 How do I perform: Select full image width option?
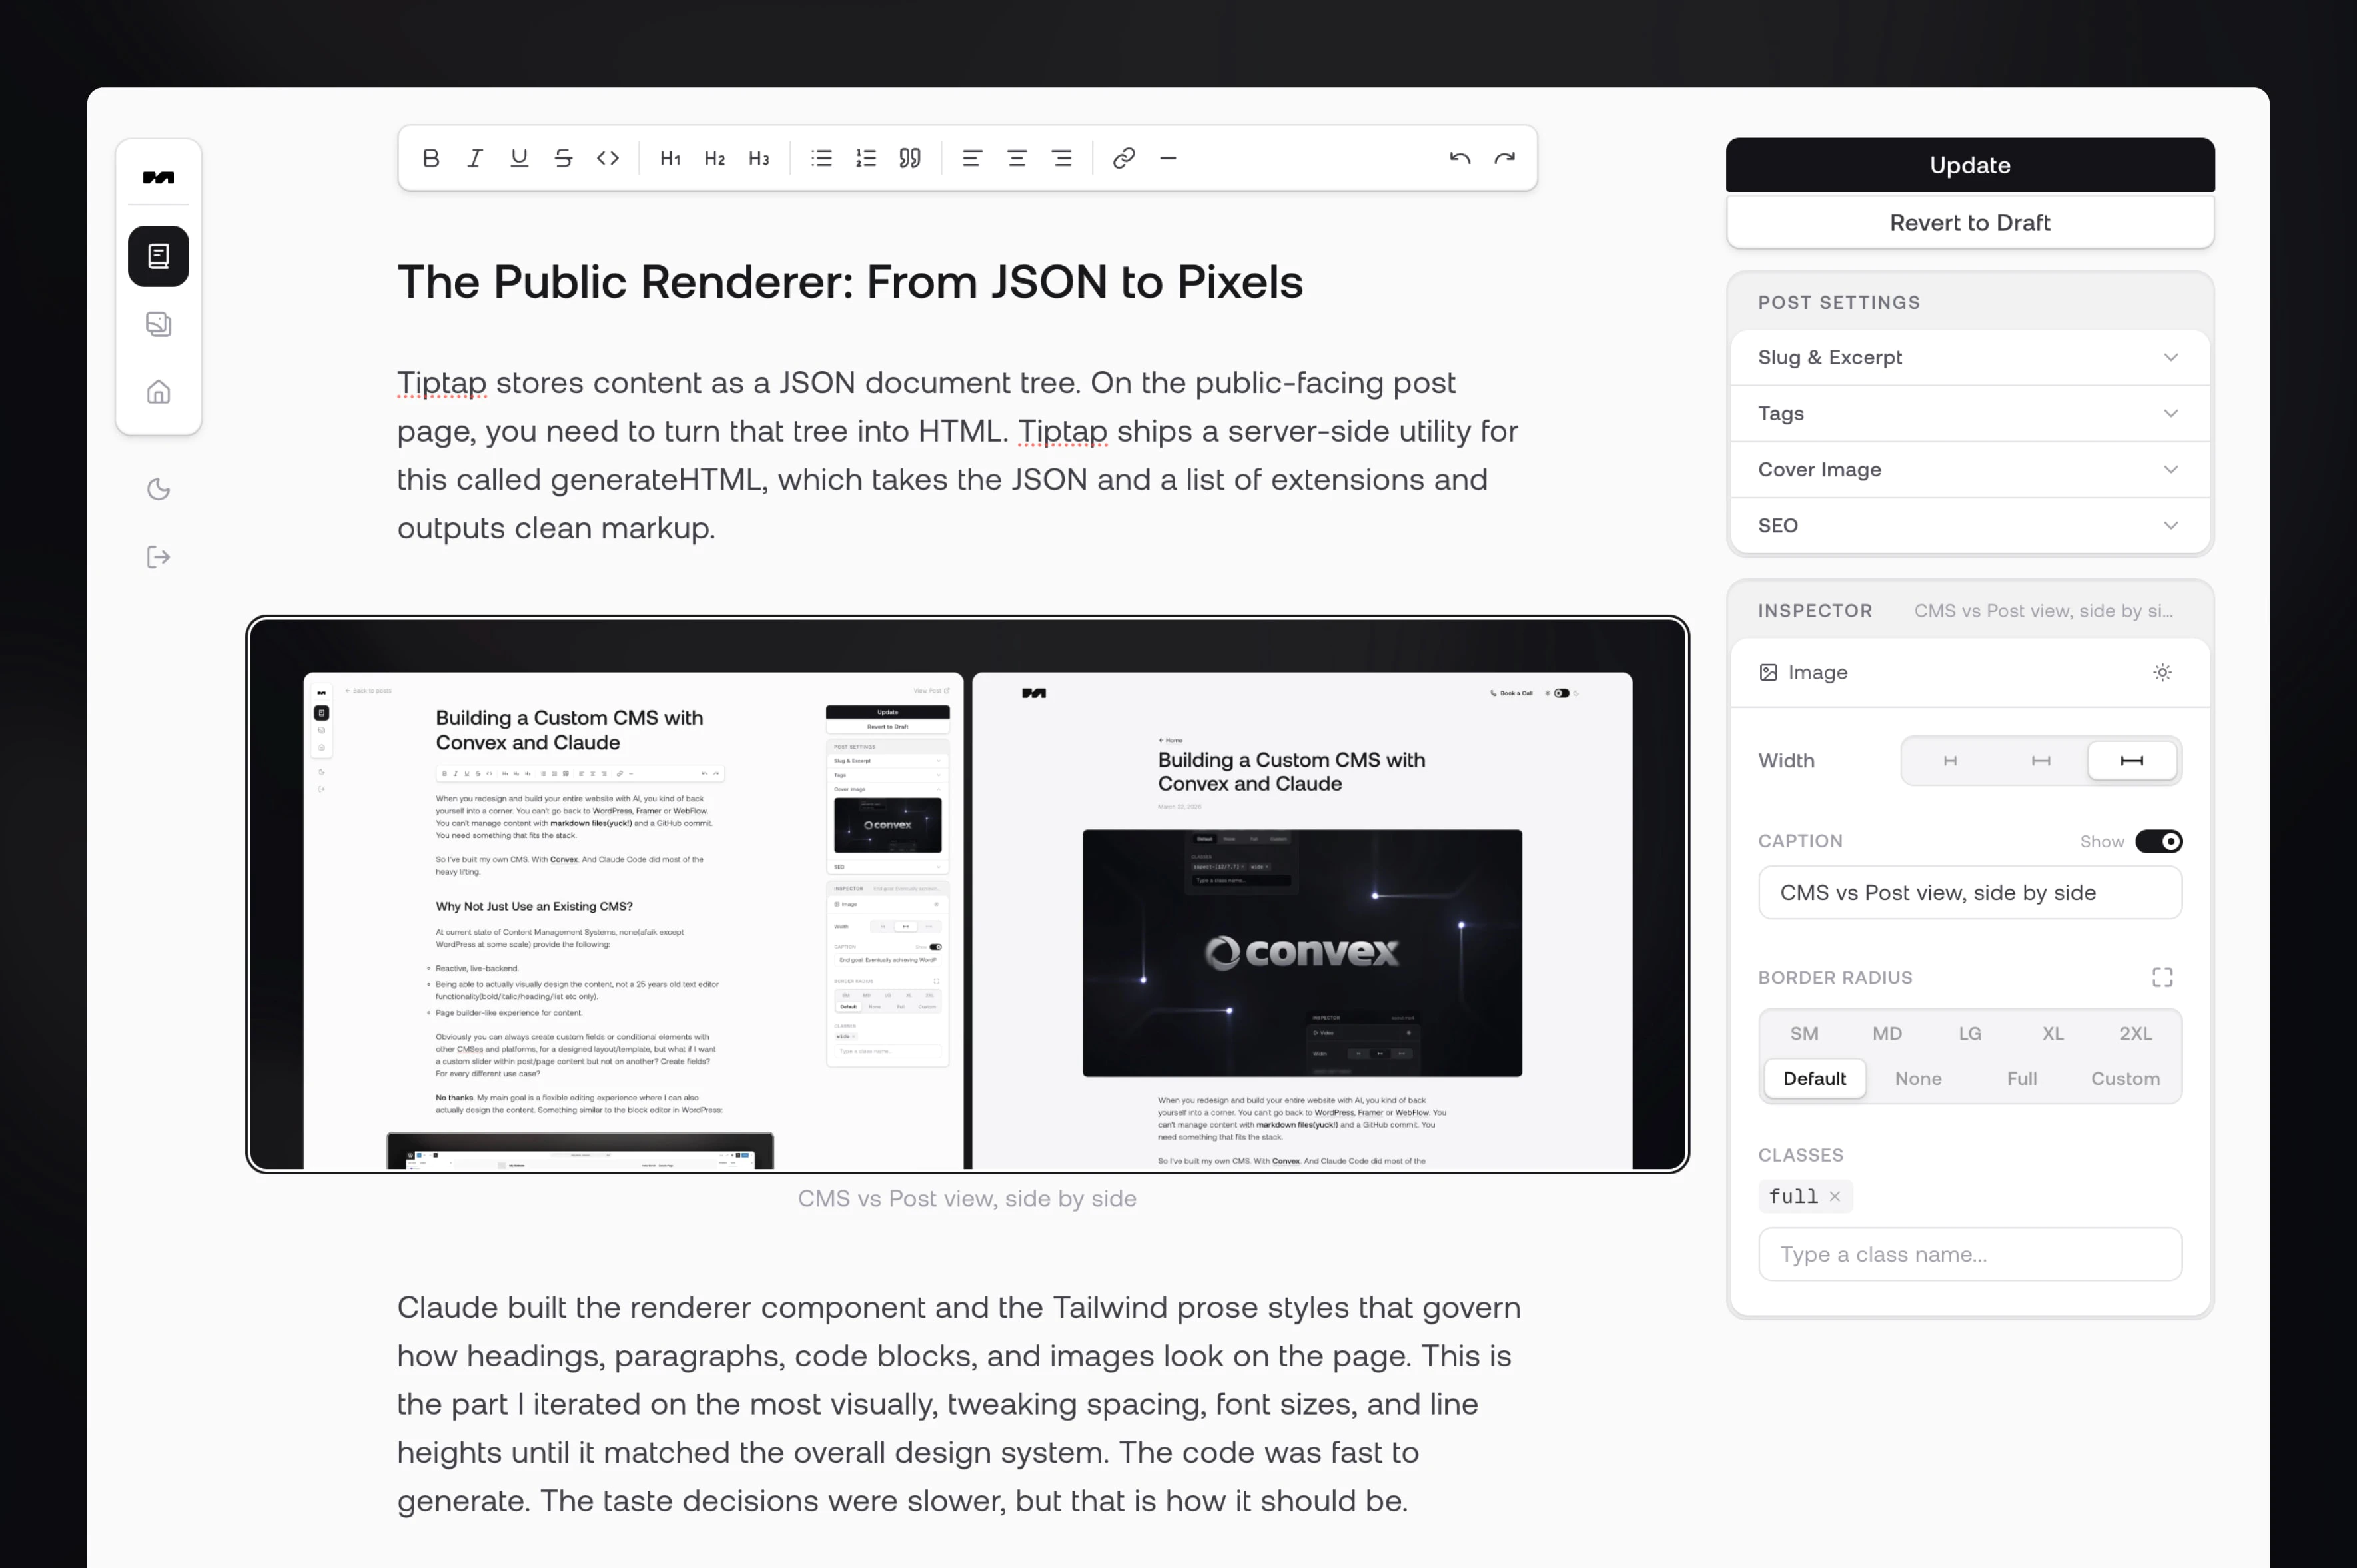(2131, 761)
